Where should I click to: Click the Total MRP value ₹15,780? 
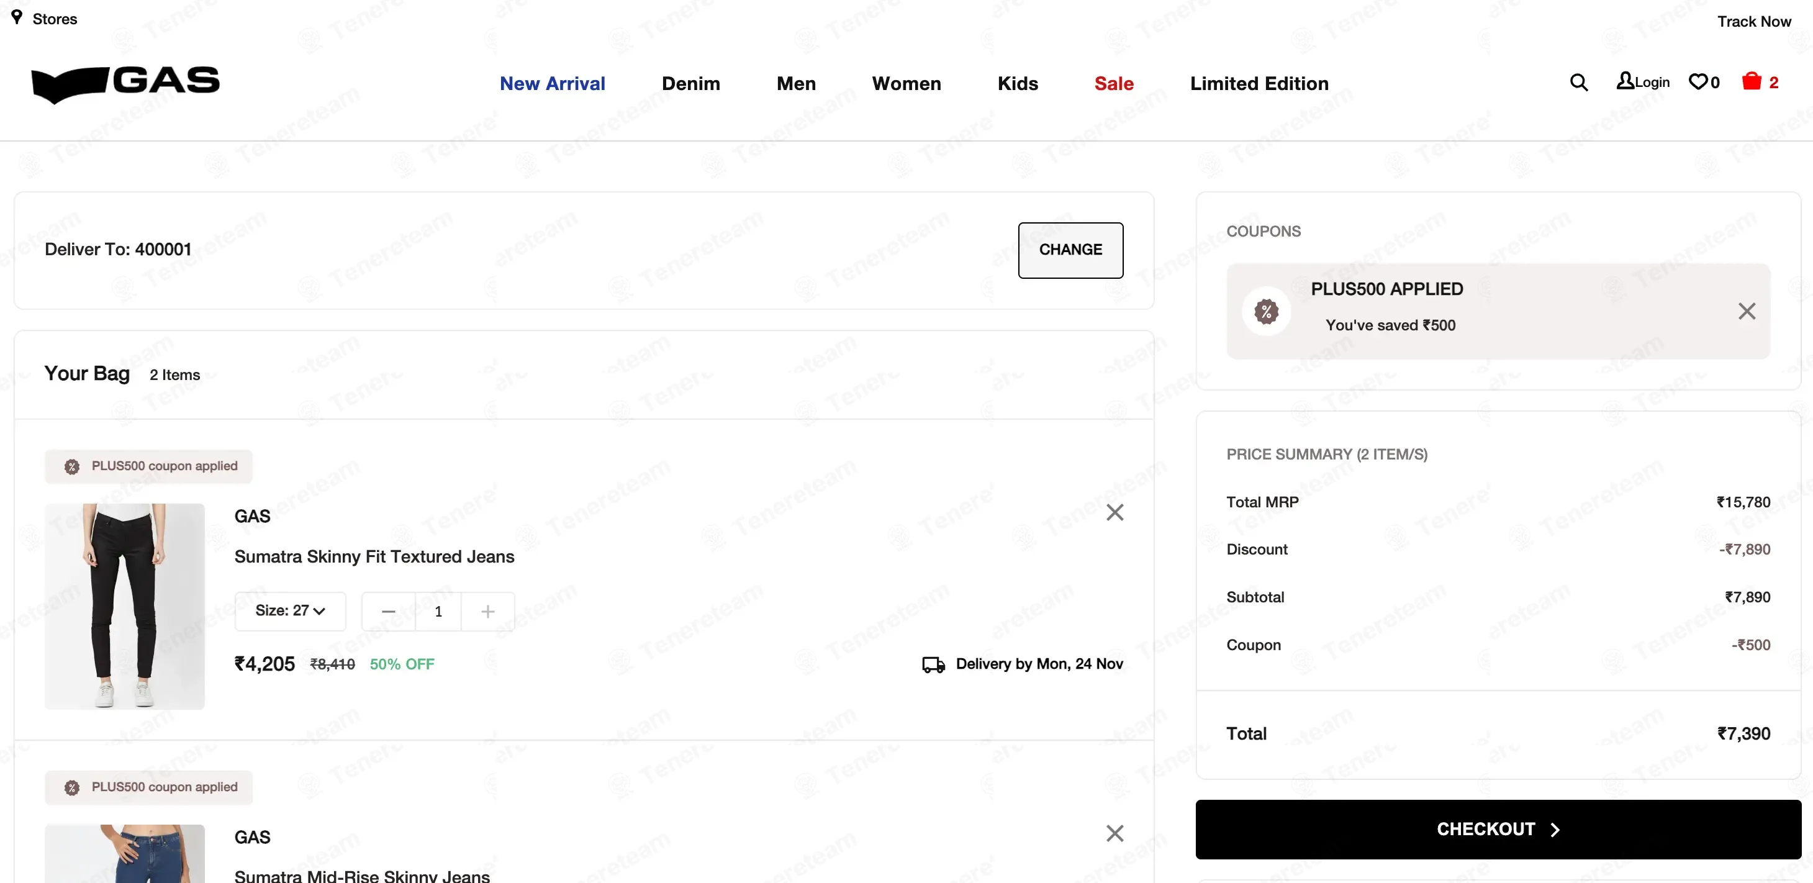coord(1743,502)
